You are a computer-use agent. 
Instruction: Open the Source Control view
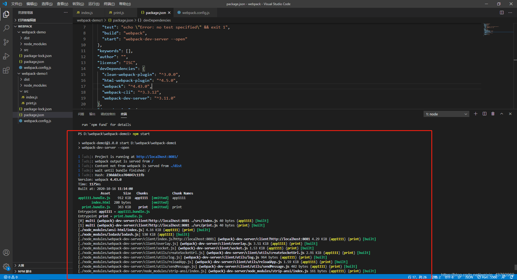(x=6, y=42)
